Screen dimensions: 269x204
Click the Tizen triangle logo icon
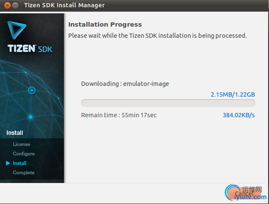coord(17,30)
